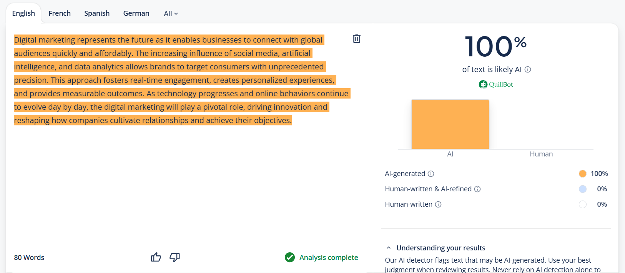Click info icon next to Human-written

[438, 204]
